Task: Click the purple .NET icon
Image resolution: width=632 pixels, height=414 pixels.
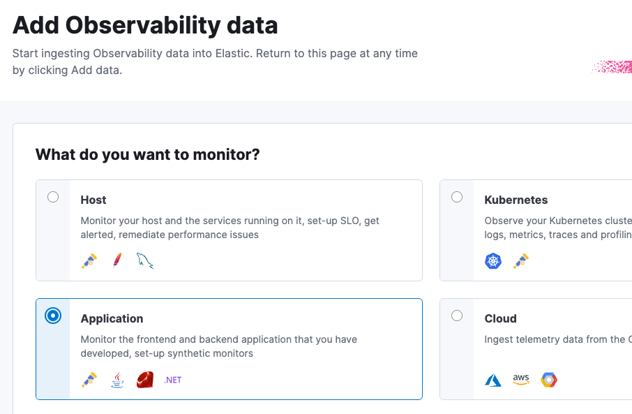Action: point(173,380)
